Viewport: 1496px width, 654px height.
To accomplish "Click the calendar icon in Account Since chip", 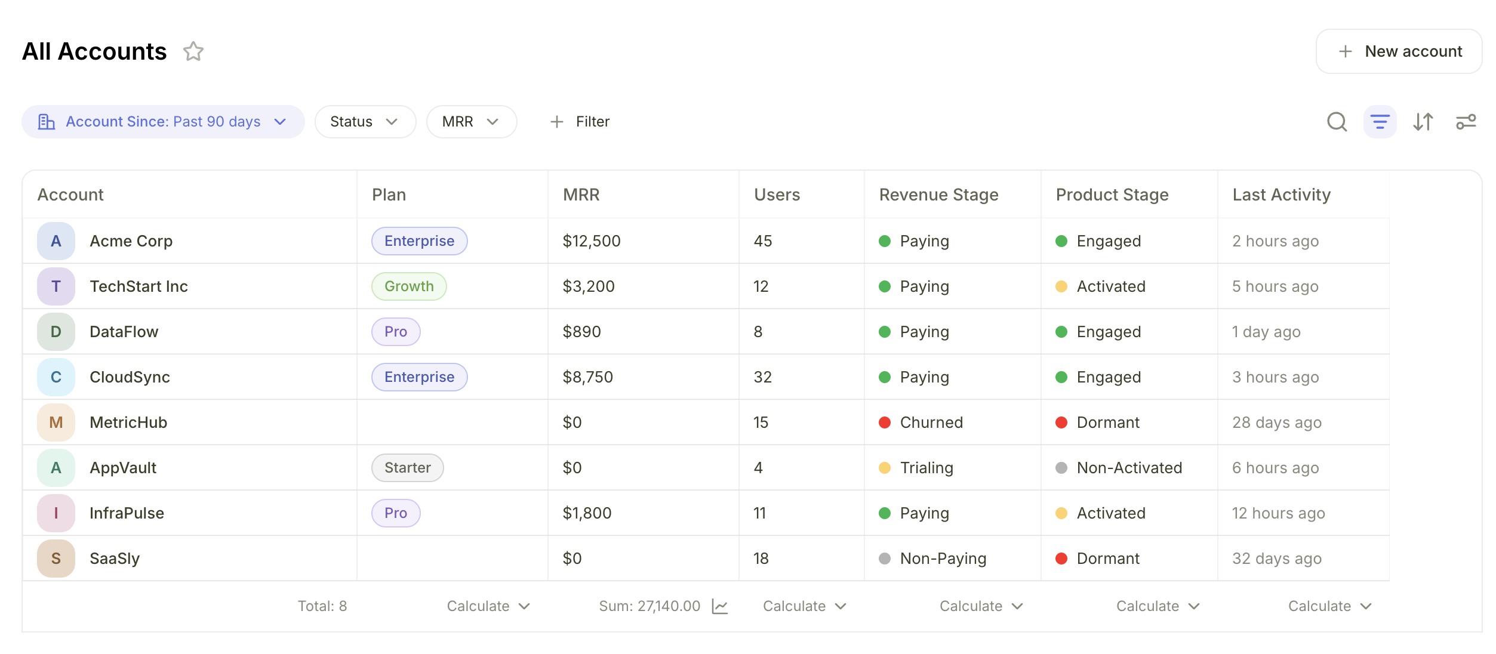I will [47, 121].
